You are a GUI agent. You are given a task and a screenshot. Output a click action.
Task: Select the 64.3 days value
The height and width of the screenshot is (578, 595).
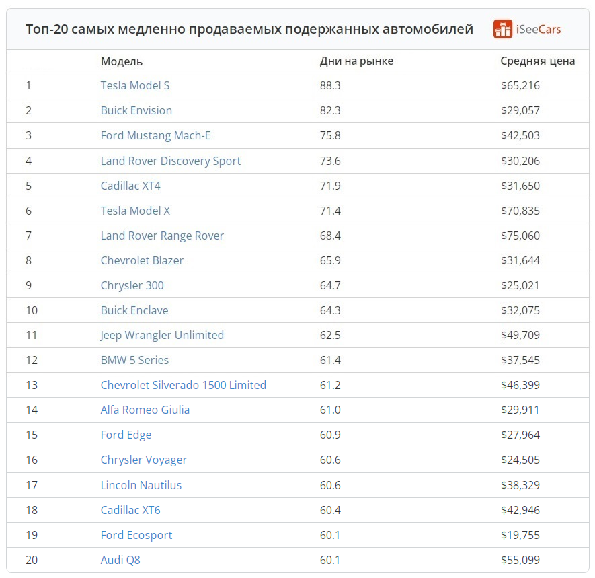point(330,310)
